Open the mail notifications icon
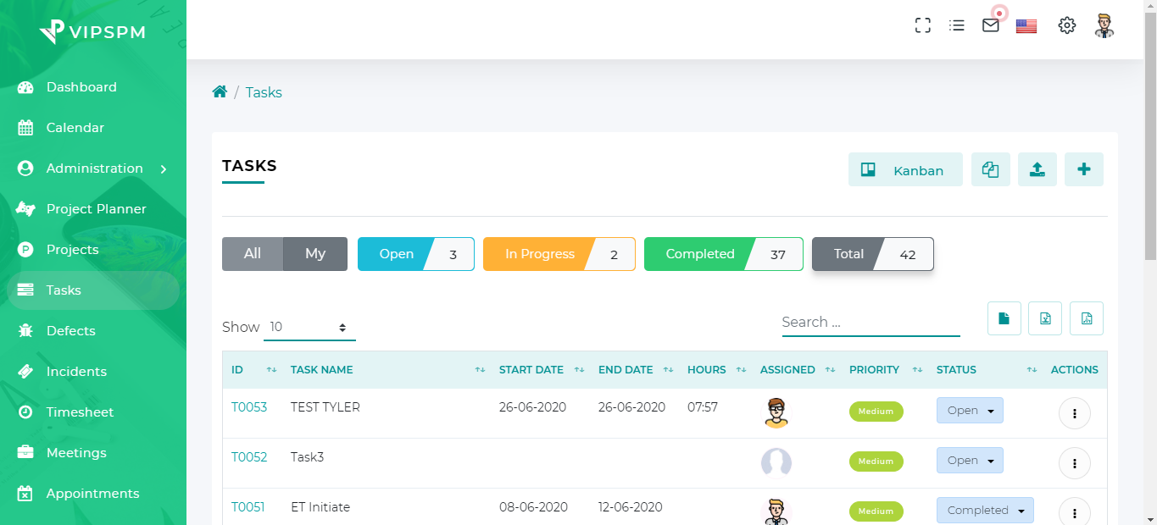This screenshot has width=1157, height=525. 990,25
